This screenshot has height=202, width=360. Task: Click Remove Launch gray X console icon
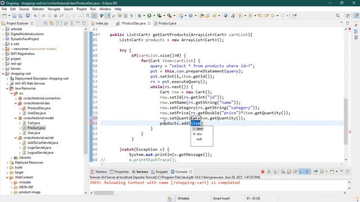point(269,172)
